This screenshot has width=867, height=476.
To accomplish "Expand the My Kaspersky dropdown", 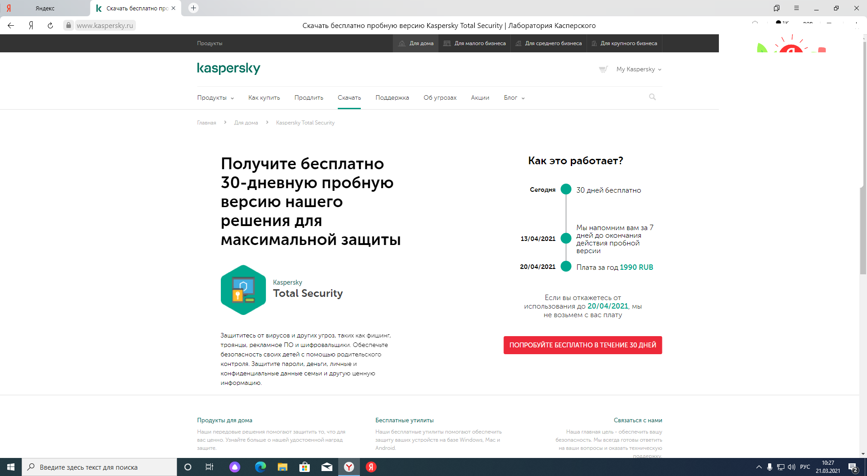I will (639, 69).
